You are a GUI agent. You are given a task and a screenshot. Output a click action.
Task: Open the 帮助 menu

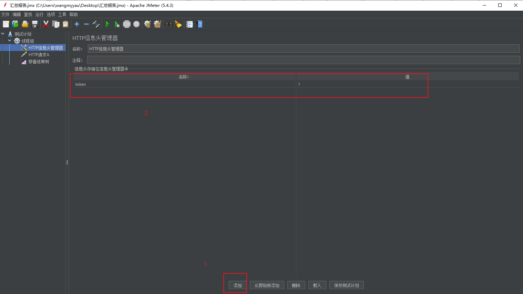[x=73, y=14]
